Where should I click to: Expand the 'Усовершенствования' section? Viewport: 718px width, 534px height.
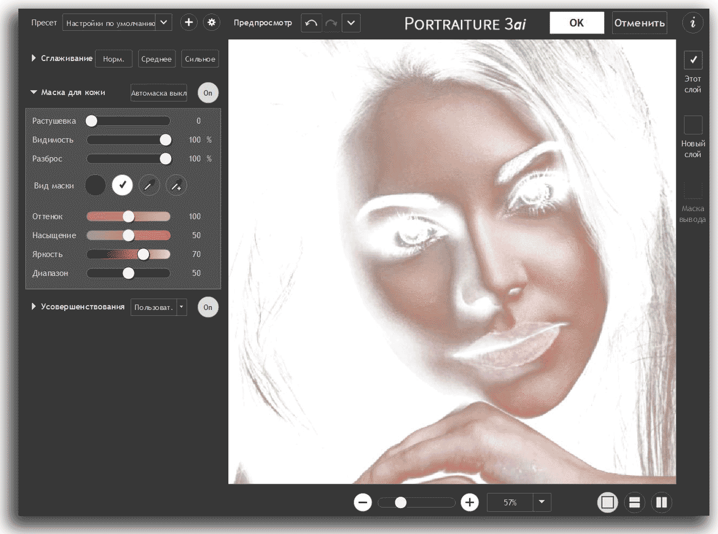click(33, 306)
